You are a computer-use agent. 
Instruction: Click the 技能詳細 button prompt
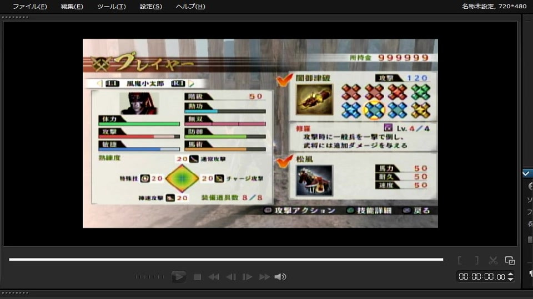click(369, 210)
